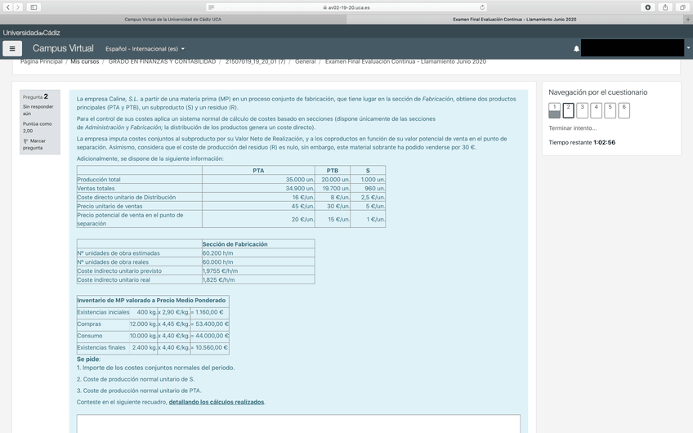Go back using browser back arrow
The width and height of the screenshot is (693, 433).
[7, 7]
